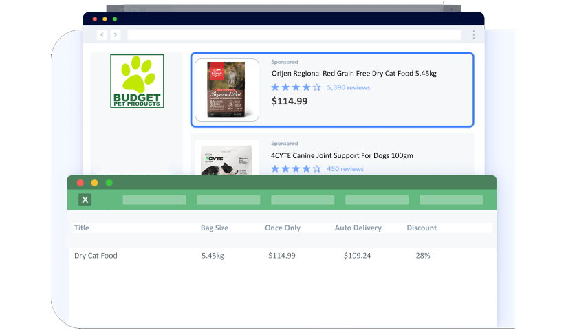The height and width of the screenshot is (330, 566).
Task: Select the Bag Size column header
Action: [x=215, y=228]
